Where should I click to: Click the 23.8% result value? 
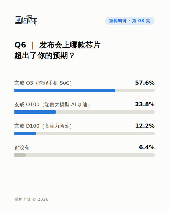point(145,104)
